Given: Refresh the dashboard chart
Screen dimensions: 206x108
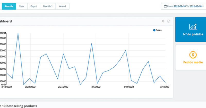Looking at the screenshot, I should pyautogui.click(x=169, y=21).
